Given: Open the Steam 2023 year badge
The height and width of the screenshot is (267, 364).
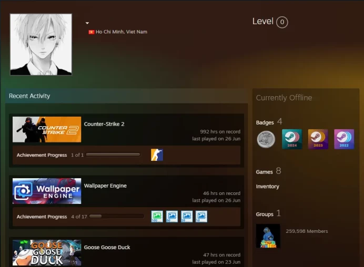Looking at the screenshot, I should click(318, 139).
